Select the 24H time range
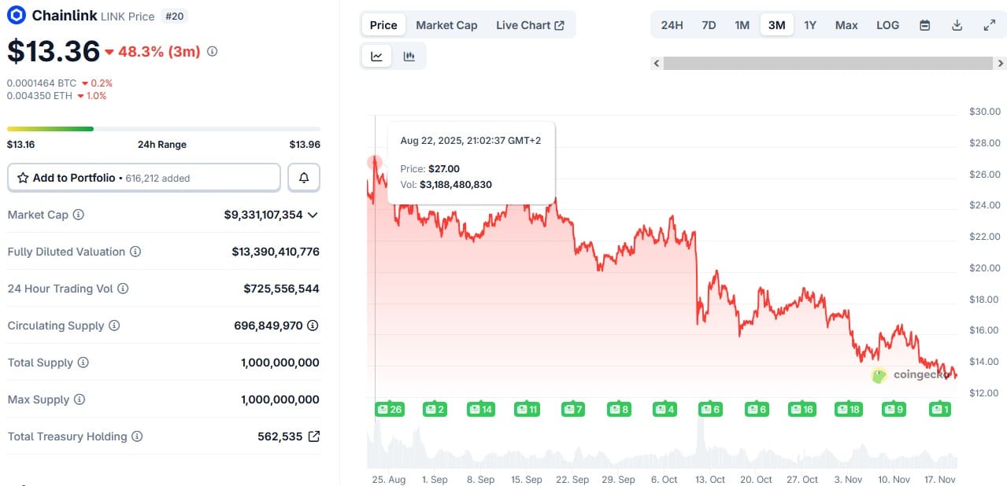1007x486 pixels. click(x=672, y=25)
